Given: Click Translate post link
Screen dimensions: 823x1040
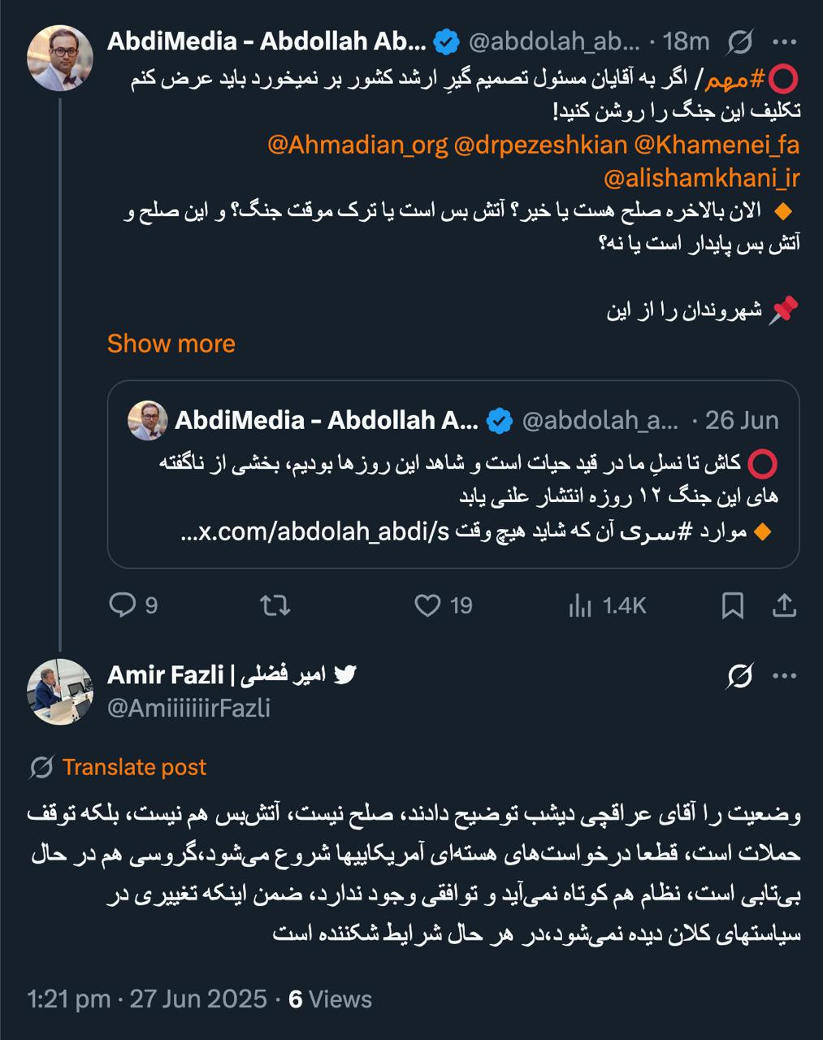Looking at the screenshot, I should coord(134,767).
